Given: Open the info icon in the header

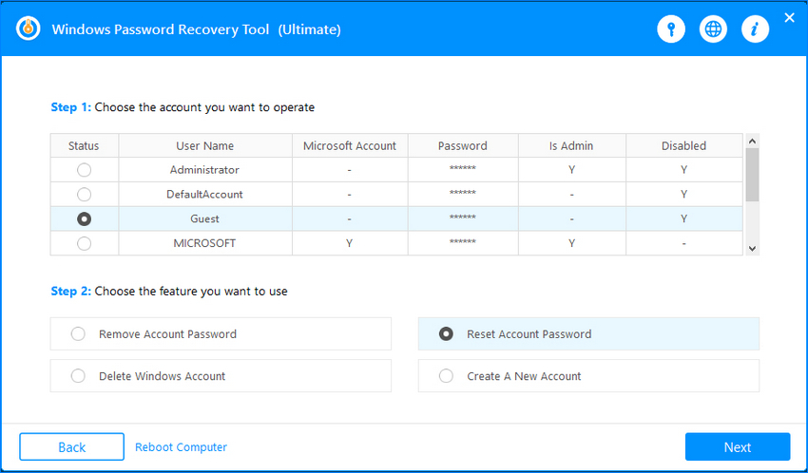Looking at the screenshot, I should (756, 28).
